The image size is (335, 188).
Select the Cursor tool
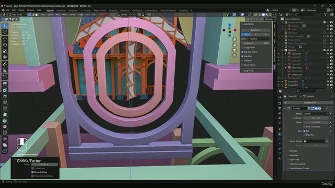point(5,32)
